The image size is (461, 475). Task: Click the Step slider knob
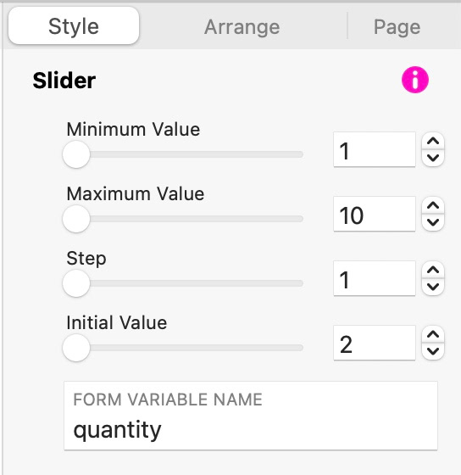pos(76,283)
